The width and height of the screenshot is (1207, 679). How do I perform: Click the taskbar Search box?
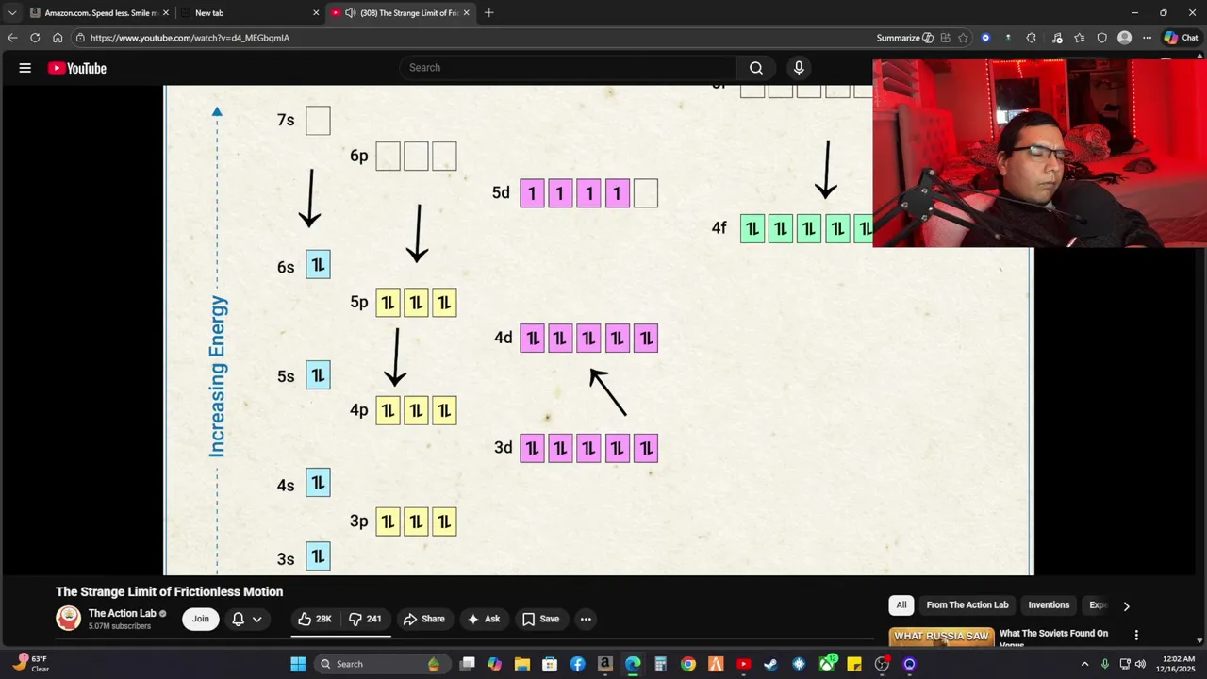coord(381,664)
